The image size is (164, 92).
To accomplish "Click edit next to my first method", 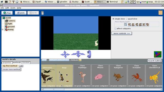I will 21,66.
